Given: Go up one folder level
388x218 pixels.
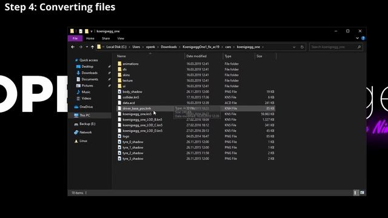Looking at the screenshot, I should tap(92, 47).
